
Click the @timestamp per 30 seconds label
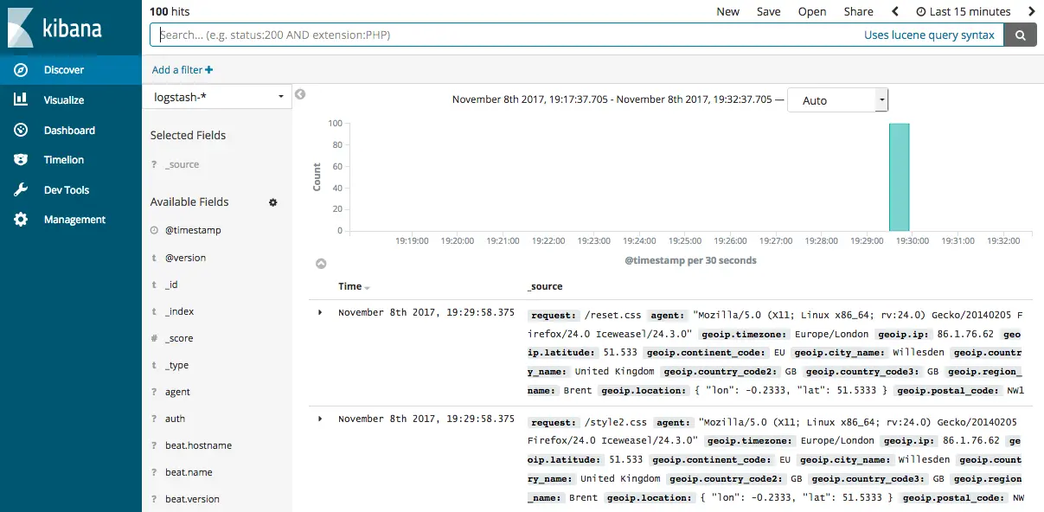click(x=690, y=260)
